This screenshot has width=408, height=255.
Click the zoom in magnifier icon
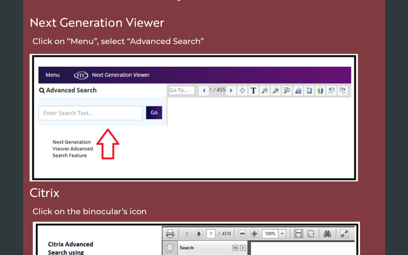click(x=276, y=90)
